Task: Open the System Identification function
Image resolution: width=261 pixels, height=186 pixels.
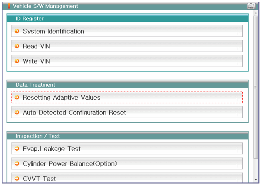Action: (x=53, y=31)
